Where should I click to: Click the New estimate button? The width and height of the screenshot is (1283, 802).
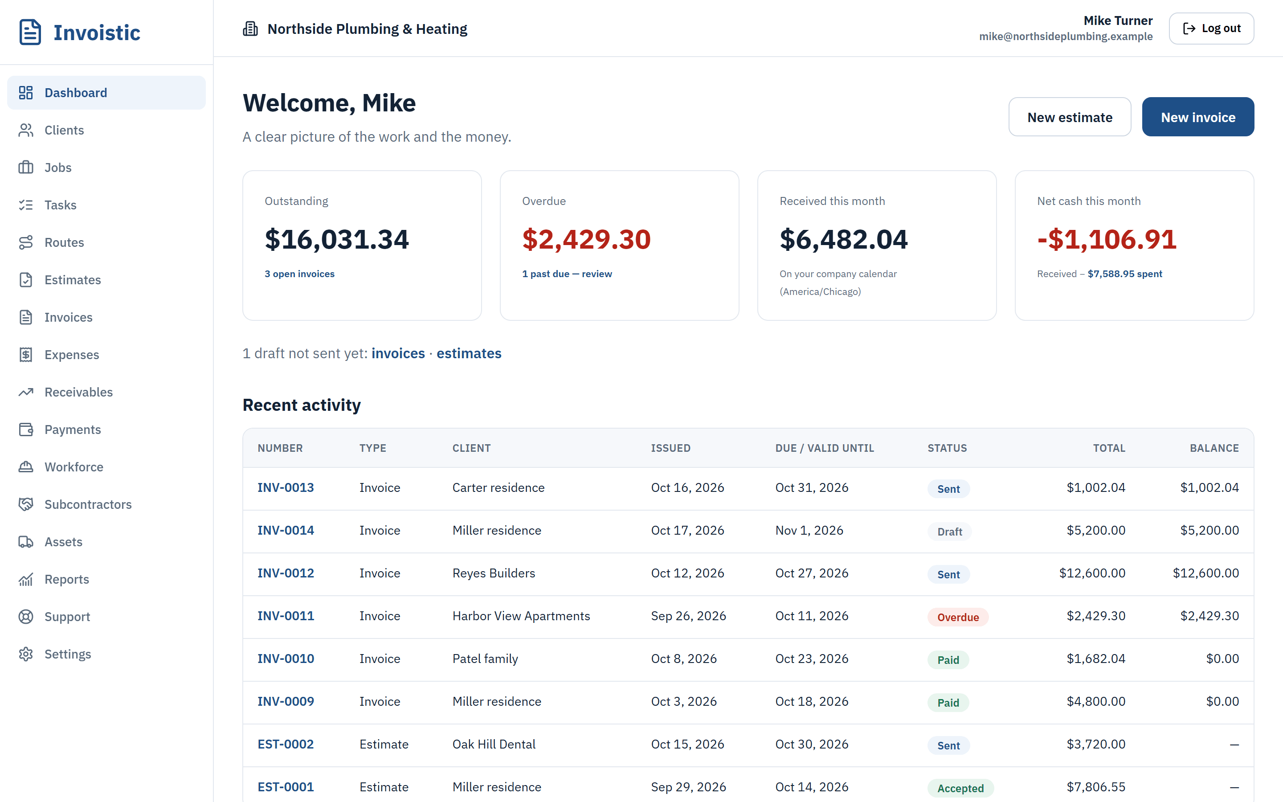click(1069, 117)
